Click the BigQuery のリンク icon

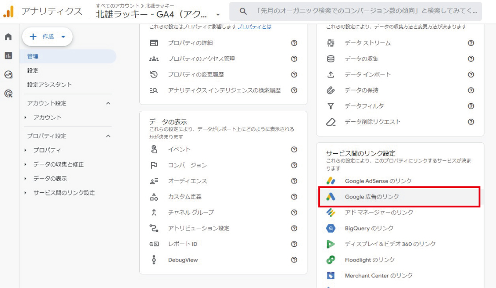pos(331,228)
